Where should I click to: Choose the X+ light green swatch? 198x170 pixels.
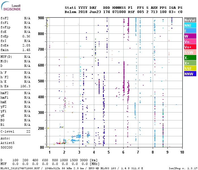190,63
